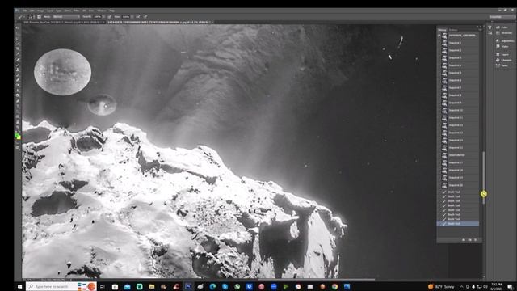
Task: Open the notification center
Action: point(510,286)
